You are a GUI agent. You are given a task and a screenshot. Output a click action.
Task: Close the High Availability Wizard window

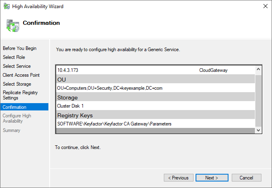coord(262,6)
